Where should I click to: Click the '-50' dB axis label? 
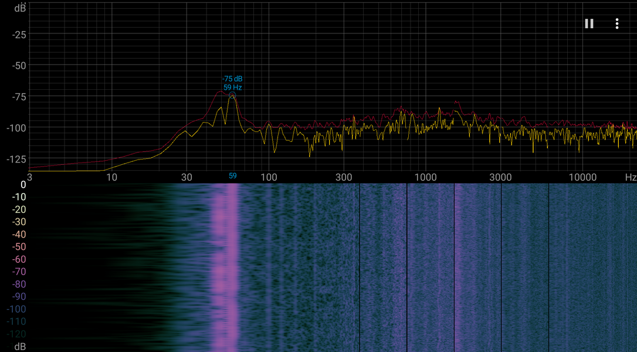point(19,66)
